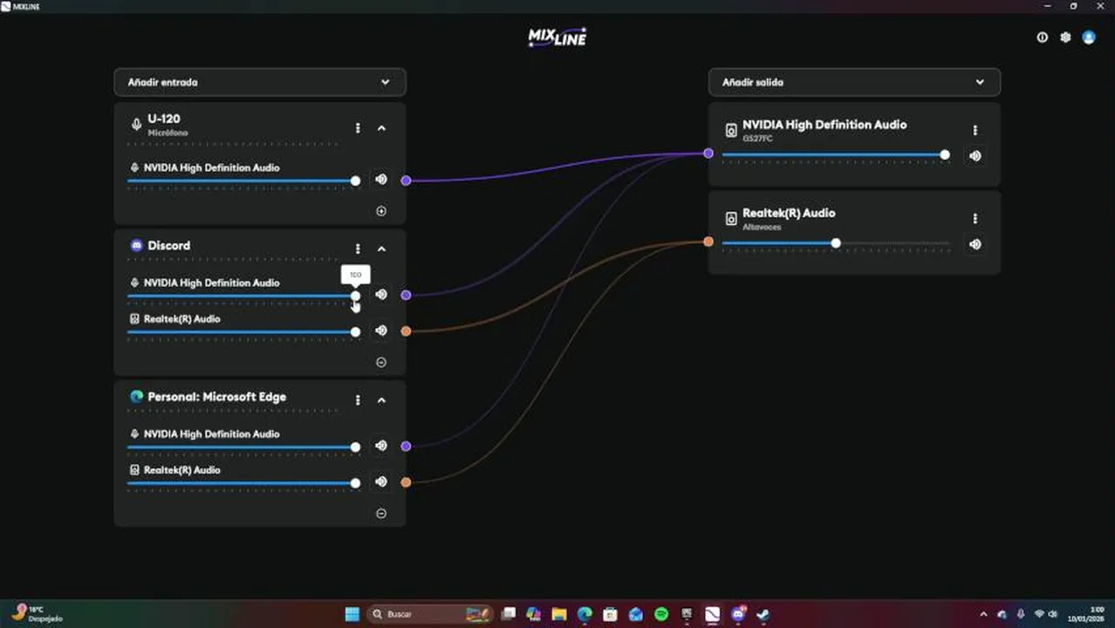1115x628 pixels.
Task: Open the Windows Start menu
Action: coord(352,614)
